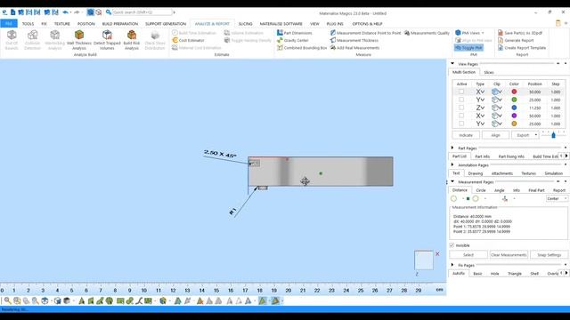This screenshot has height=320, width=570.
Task: Save Part(s) to 3D pdf
Action: pos(520,33)
